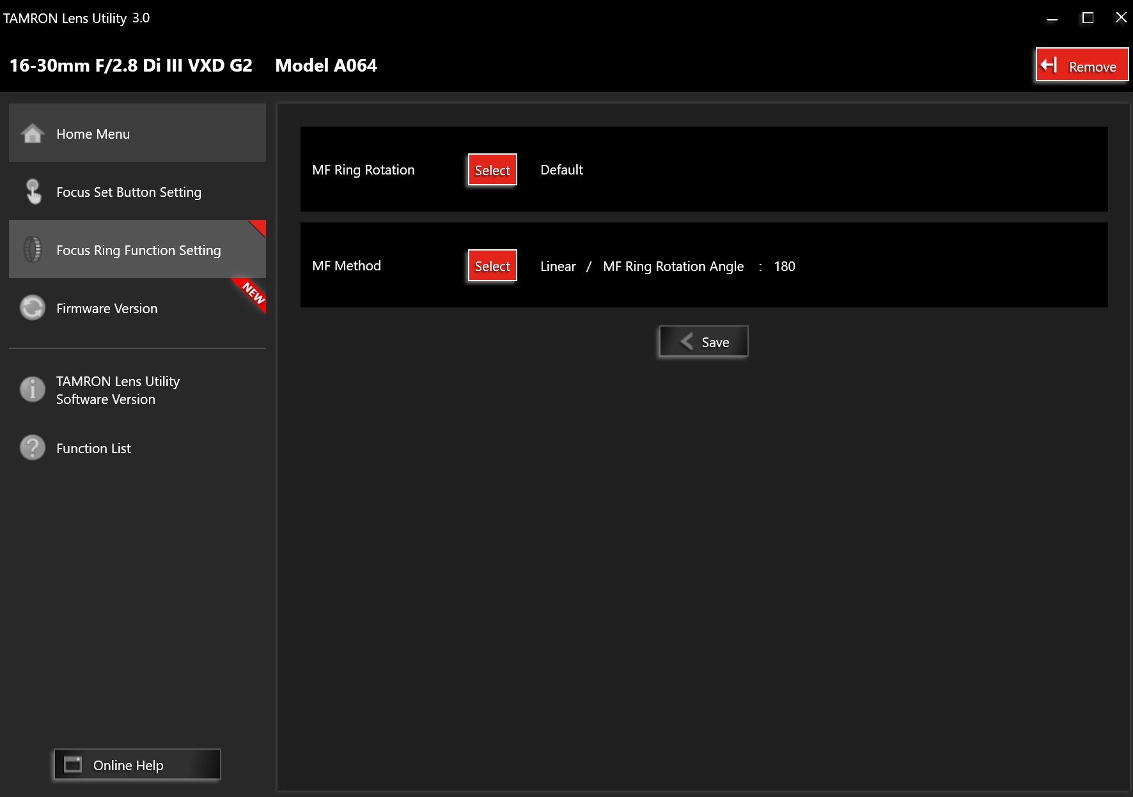Close the TAMRON Lens Utility window

click(1121, 18)
